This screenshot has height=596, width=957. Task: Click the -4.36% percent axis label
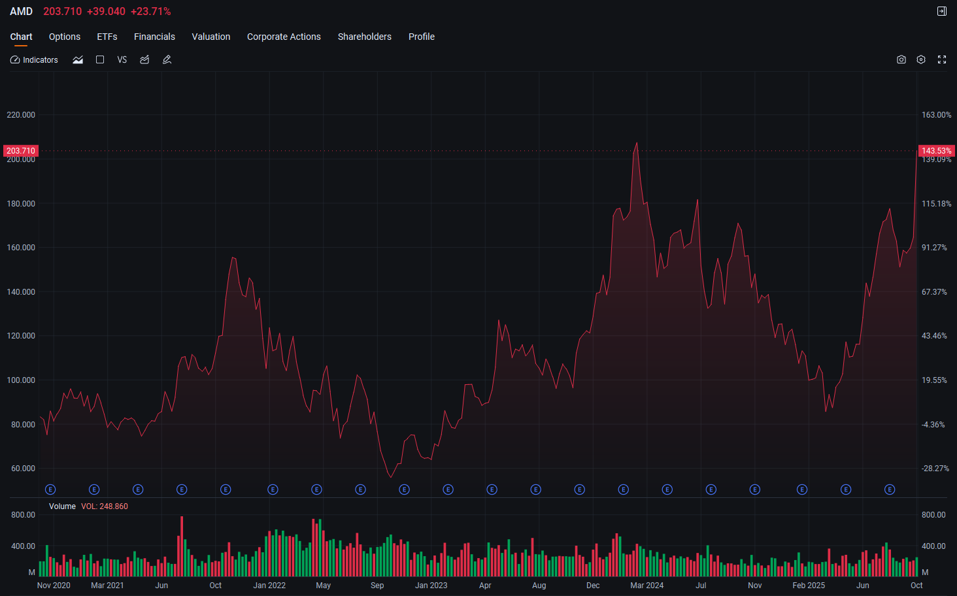[x=933, y=425]
